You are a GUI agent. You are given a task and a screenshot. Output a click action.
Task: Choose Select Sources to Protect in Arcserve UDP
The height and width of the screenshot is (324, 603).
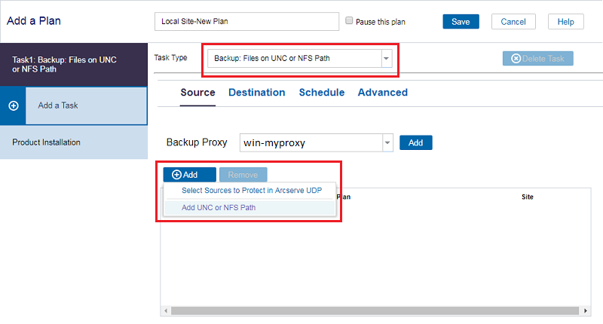tap(250, 191)
